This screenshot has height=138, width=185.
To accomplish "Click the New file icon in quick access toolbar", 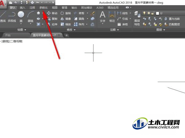I will tap(11, 3).
